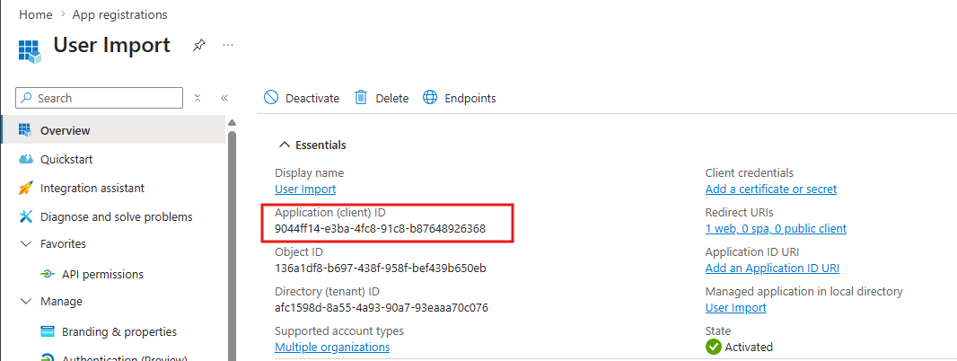This screenshot has width=957, height=361.
Task: Click the Object ID label
Action: tap(299, 251)
